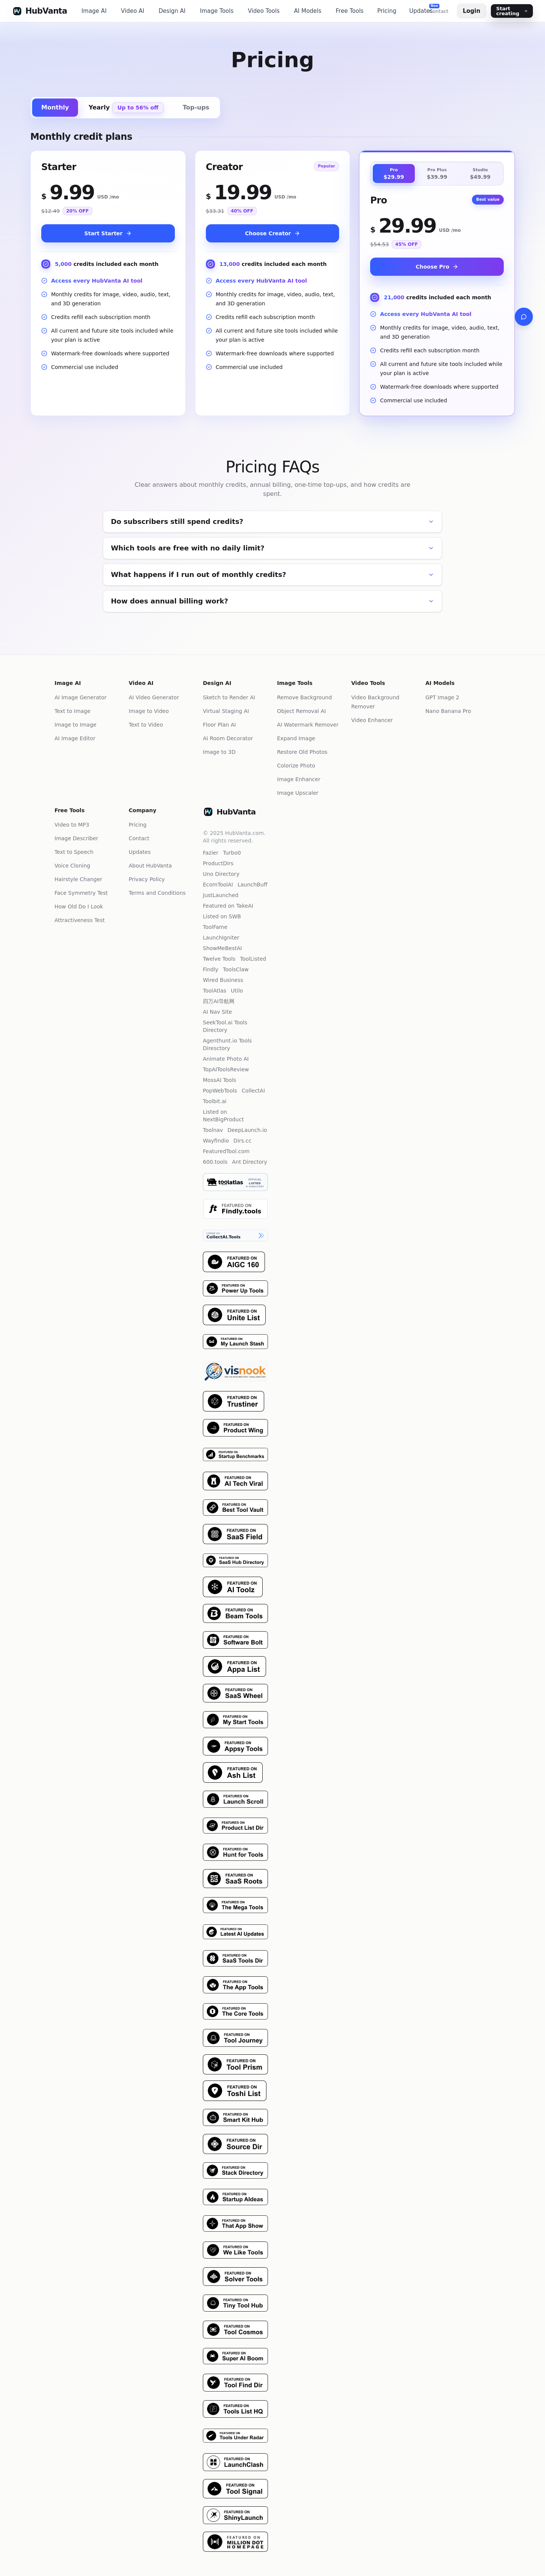Select the Top-ups tab

tap(196, 107)
